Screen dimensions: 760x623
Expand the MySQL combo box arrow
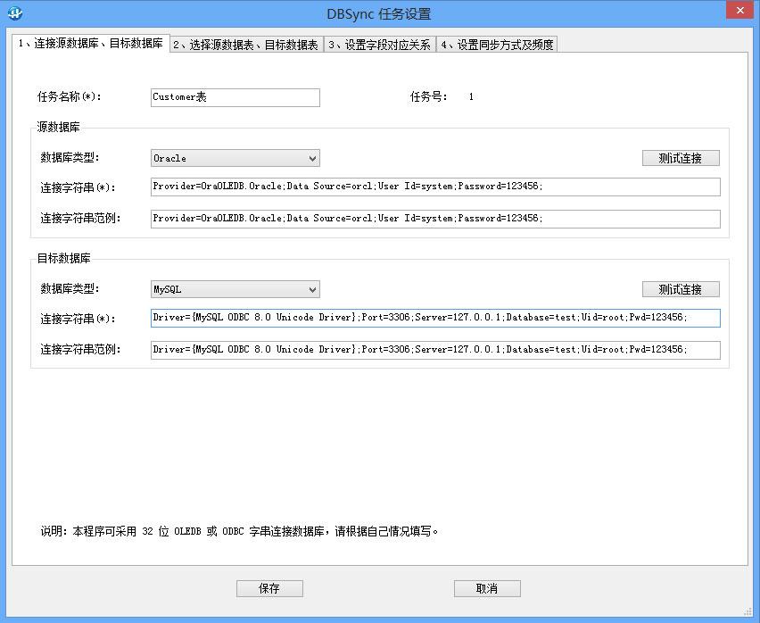[311, 288]
